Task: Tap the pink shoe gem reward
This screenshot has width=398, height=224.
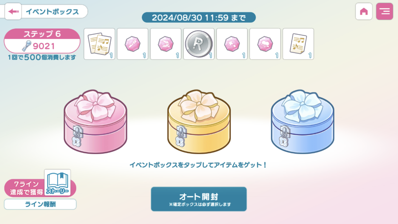Action: point(166,44)
